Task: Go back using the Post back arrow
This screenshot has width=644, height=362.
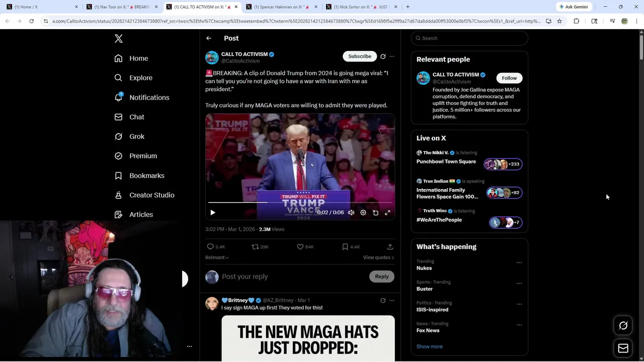Action: pyautogui.click(x=209, y=38)
